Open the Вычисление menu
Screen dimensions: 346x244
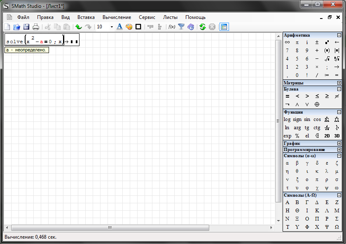(x=117, y=17)
